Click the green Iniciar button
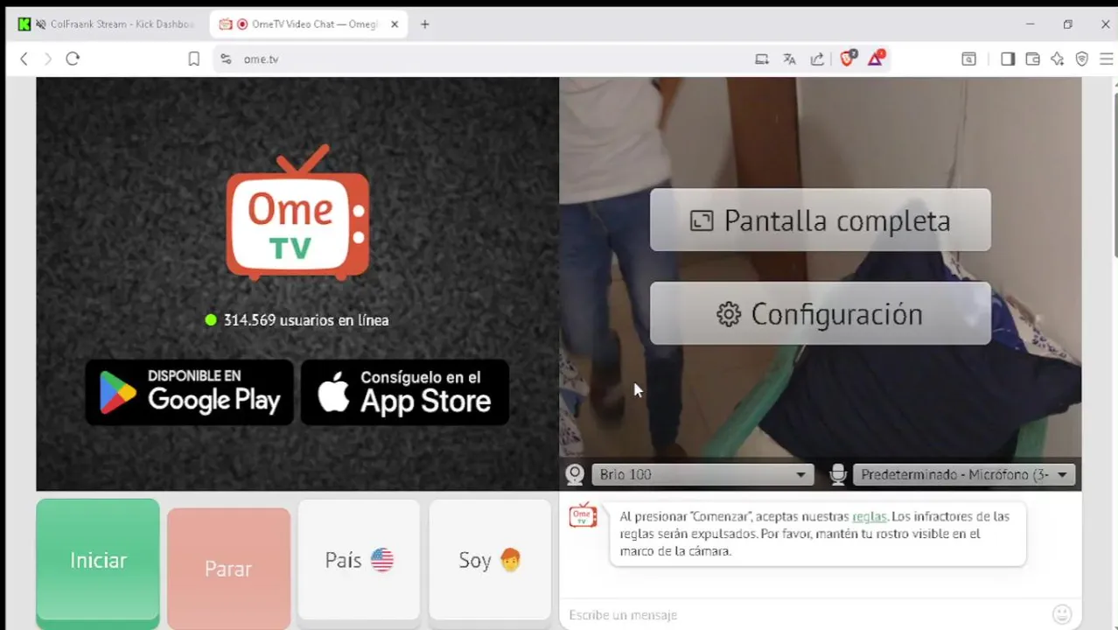1118x630 pixels. pos(98,561)
